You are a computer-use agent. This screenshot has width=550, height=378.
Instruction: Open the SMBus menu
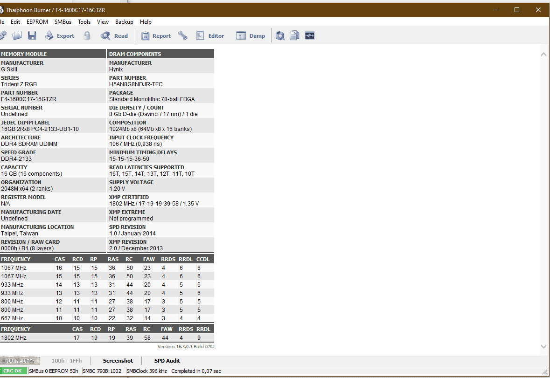coord(63,22)
